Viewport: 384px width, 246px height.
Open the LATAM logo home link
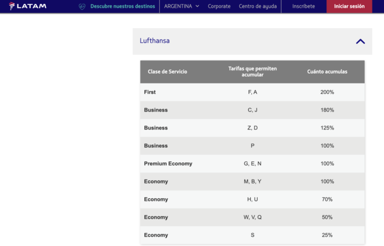point(27,6)
